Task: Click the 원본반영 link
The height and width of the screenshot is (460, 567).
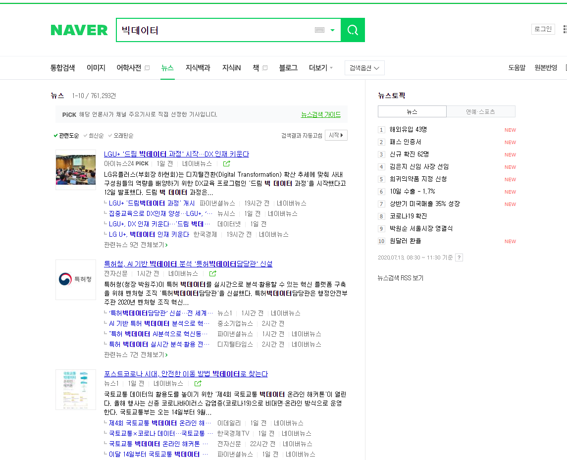Action: tap(546, 68)
